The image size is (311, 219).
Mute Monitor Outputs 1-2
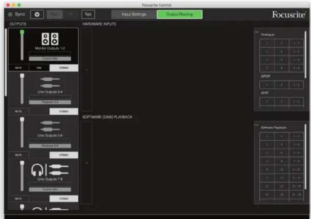pos(19,68)
